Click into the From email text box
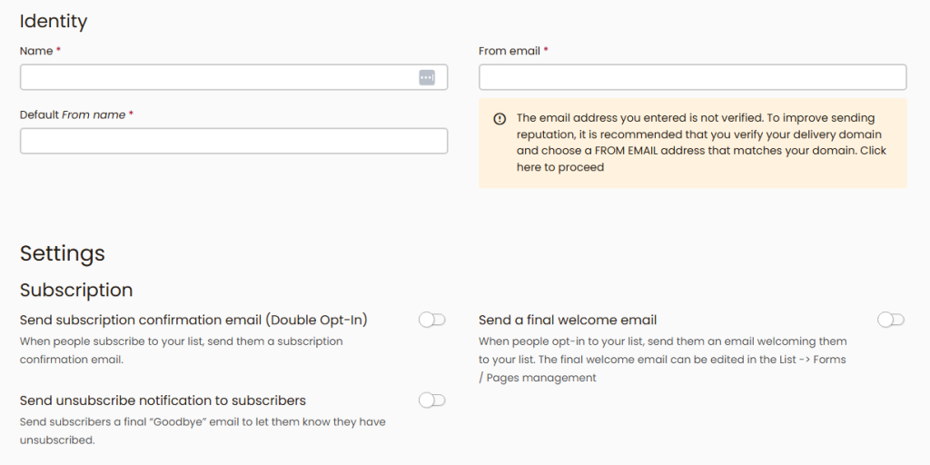Image resolution: width=930 pixels, height=465 pixels. pyautogui.click(x=692, y=78)
